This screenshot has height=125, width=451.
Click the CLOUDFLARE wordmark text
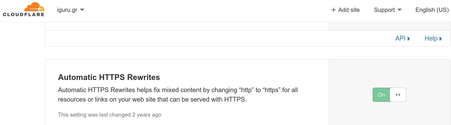23,14
